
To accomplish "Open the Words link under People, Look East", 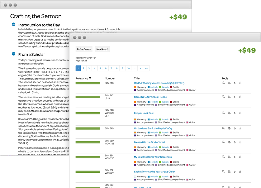I will pyautogui.click(x=165, y=119).
